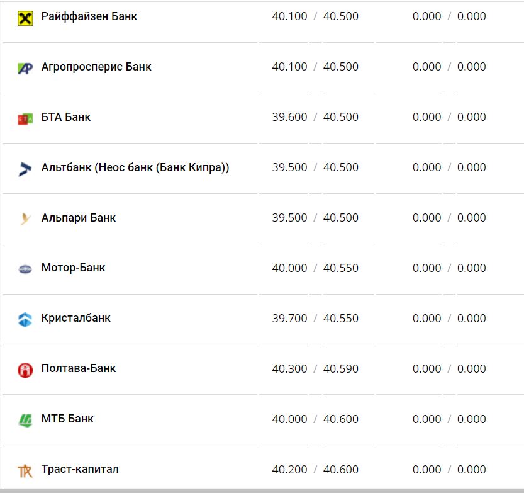
Task: Click the Полтава-Банк red circle logo
Action: pyautogui.click(x=25, y=370)
